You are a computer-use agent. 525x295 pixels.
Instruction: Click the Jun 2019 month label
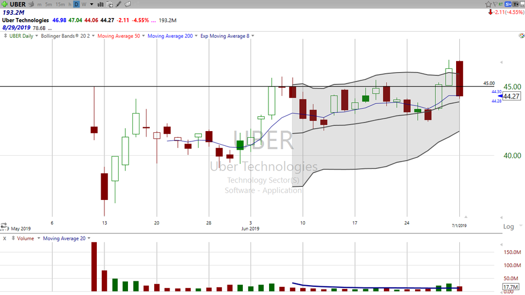click(250, 229)
